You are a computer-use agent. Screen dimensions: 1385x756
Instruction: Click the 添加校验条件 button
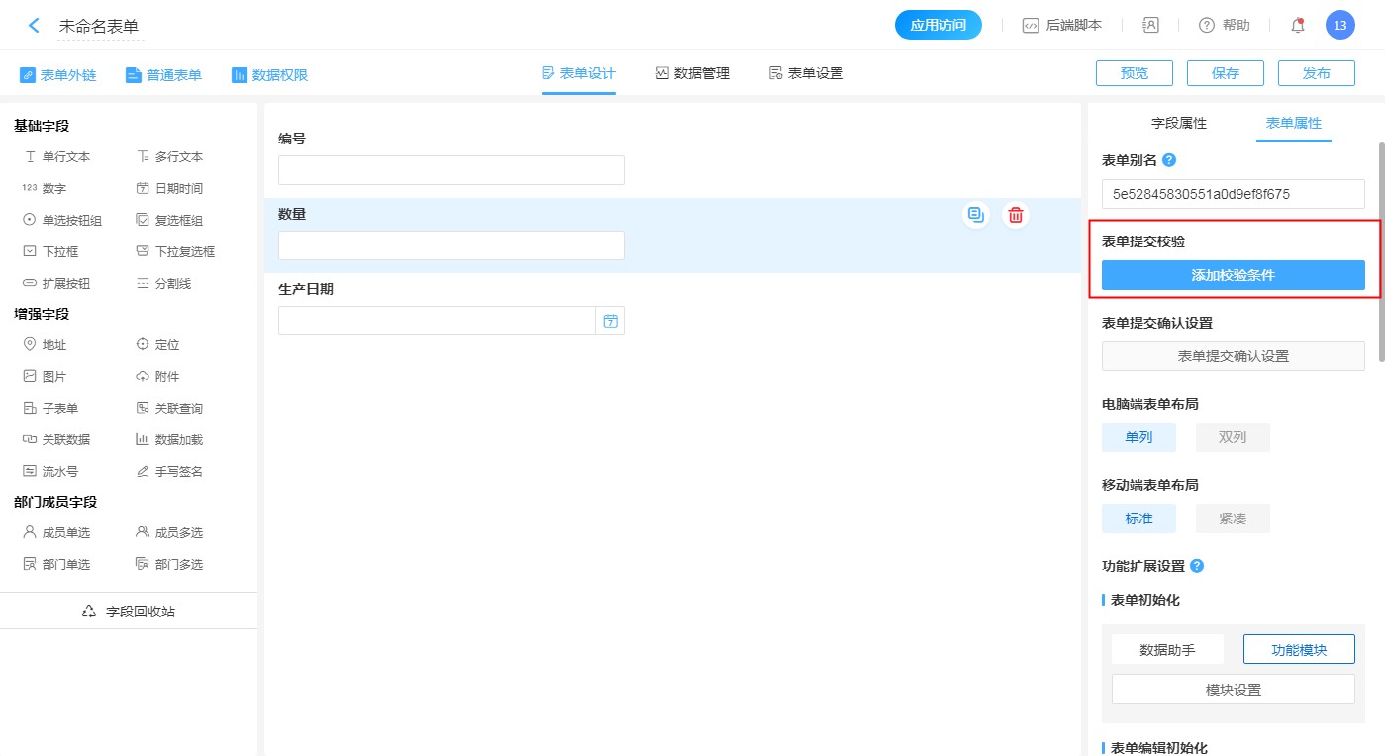(1233, 275)
